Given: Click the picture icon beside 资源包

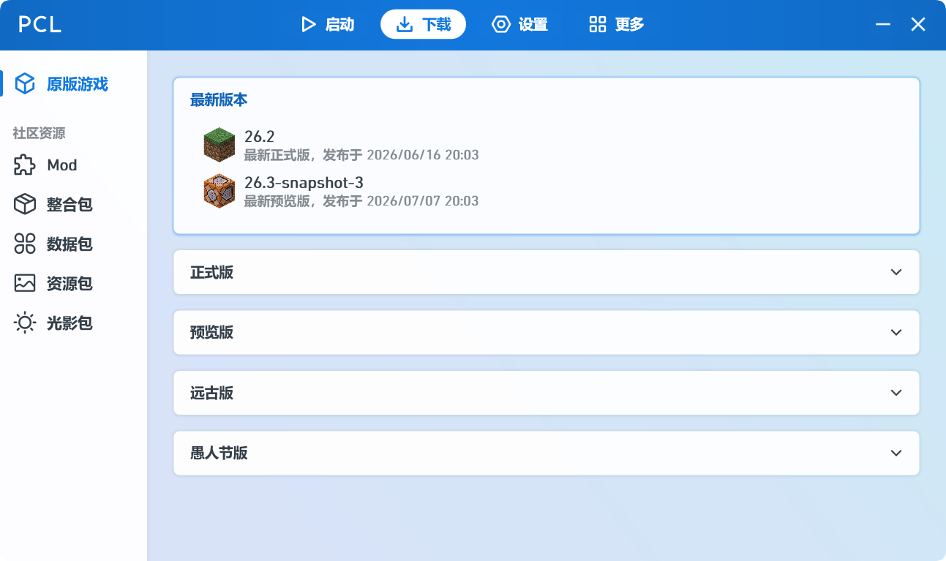Looking at the screenshot, I should 25,284.
